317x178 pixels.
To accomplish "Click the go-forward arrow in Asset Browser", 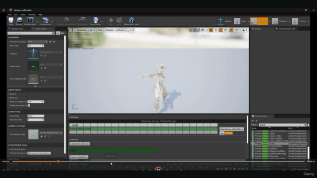I will click(x=257, y=121).
